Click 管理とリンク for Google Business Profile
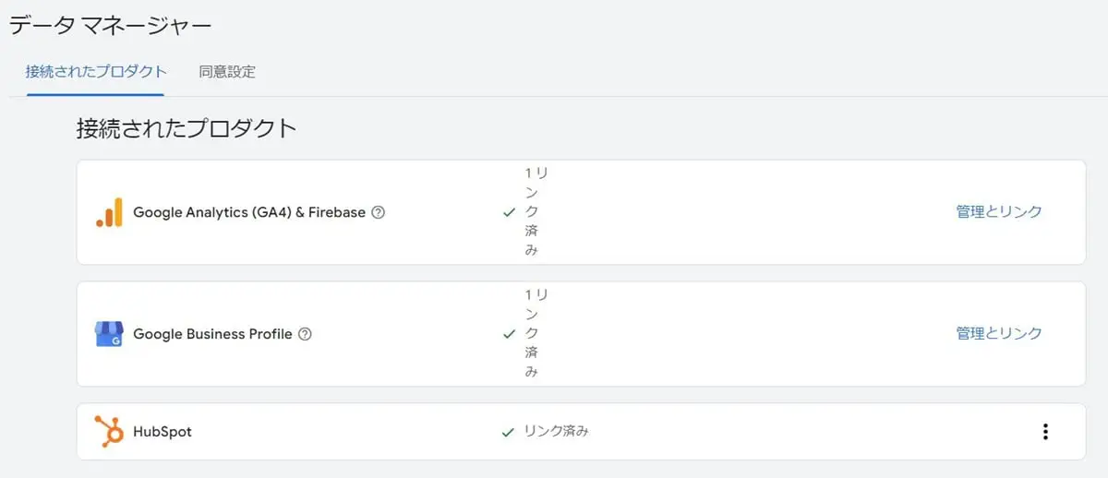Screen dimensions: 1108x478 999,333
